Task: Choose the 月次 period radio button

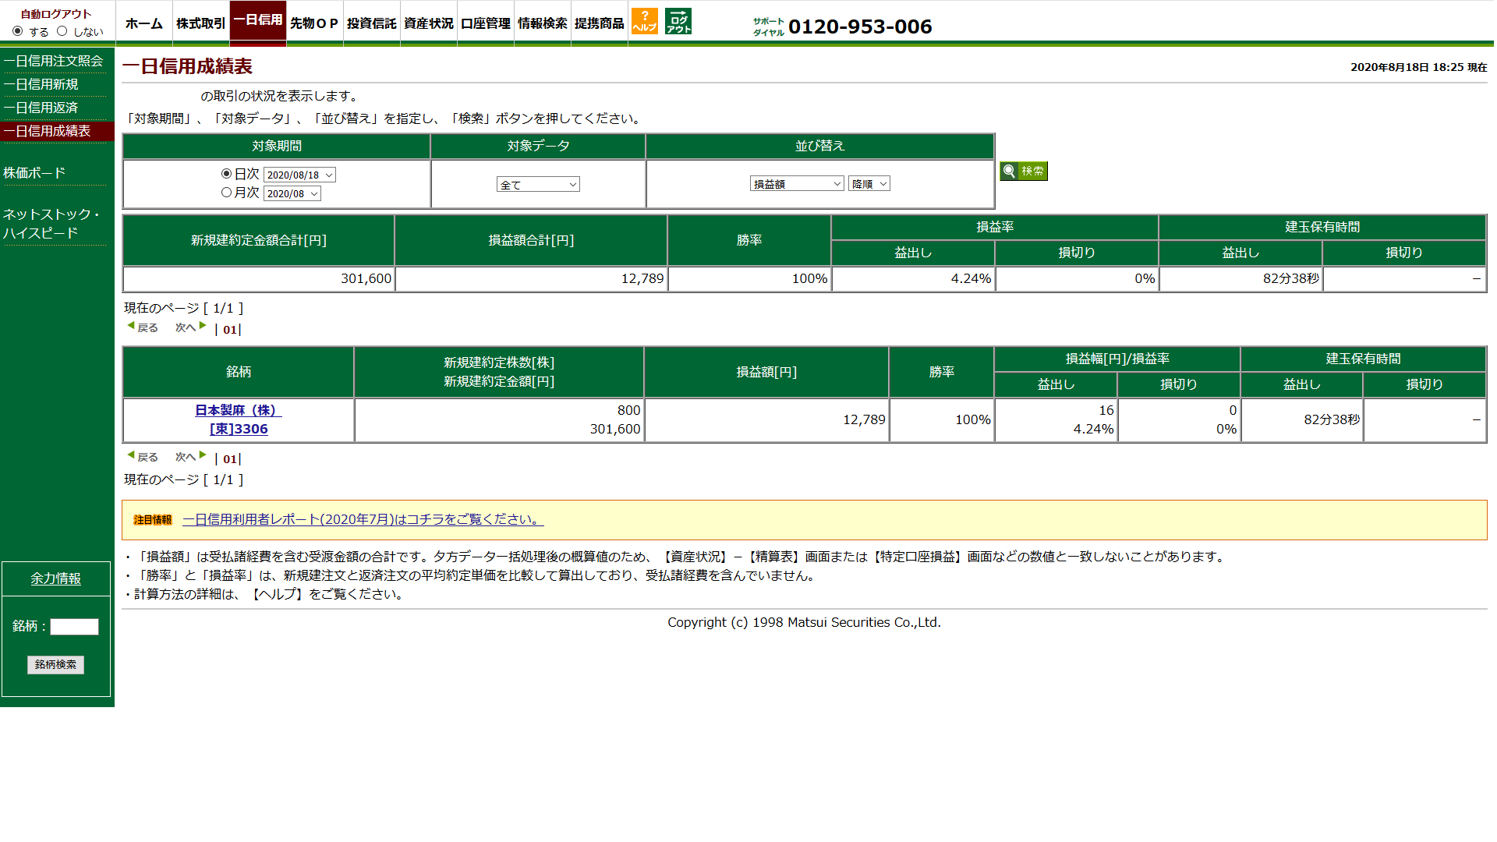Action: coord(226,193)
